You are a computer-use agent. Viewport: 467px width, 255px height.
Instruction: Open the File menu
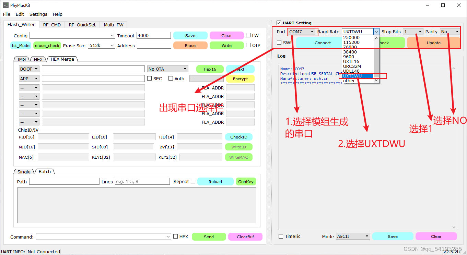[7, 14]
